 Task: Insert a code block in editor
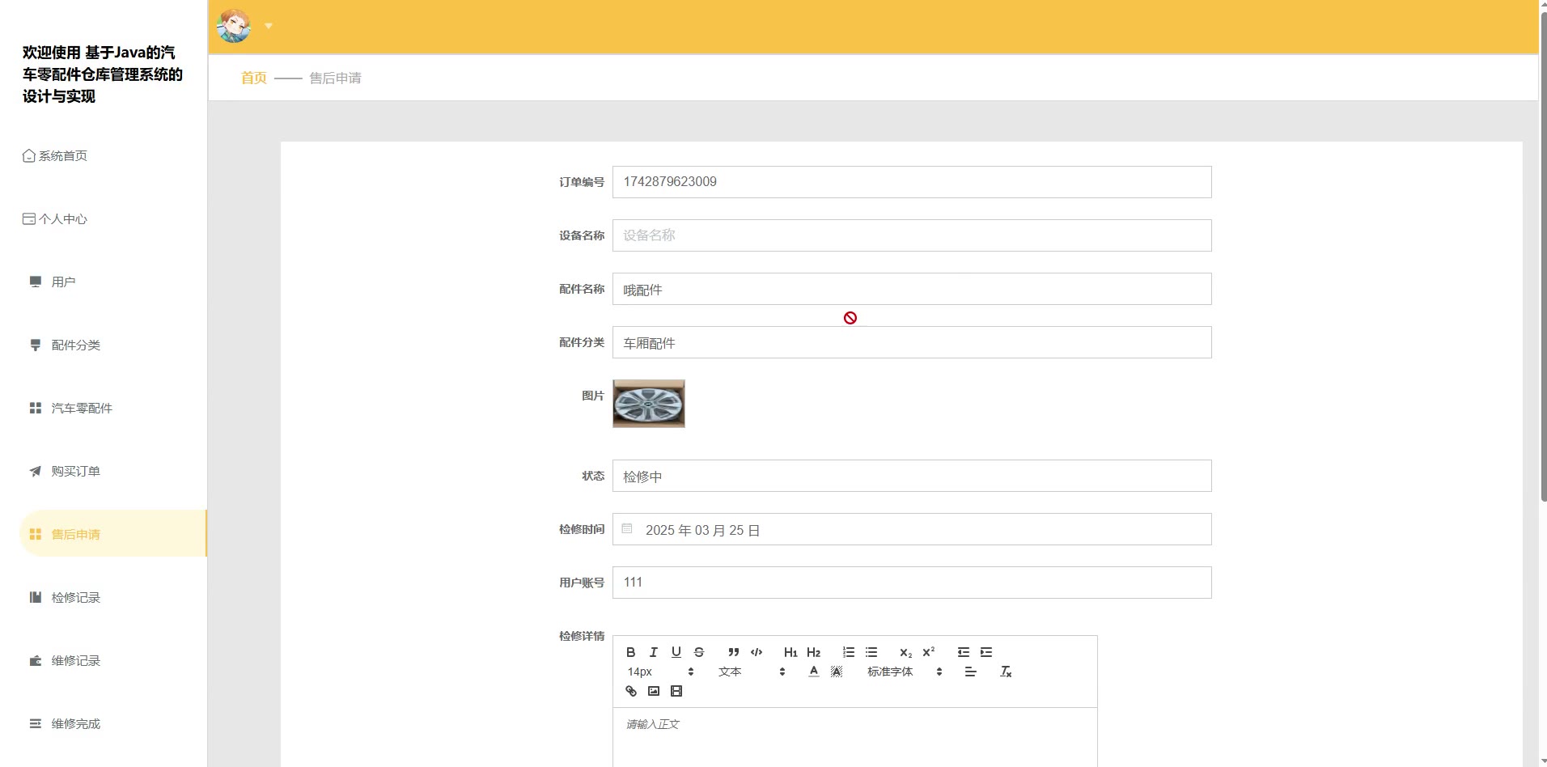pyautogui.click(x=757, y=652)
